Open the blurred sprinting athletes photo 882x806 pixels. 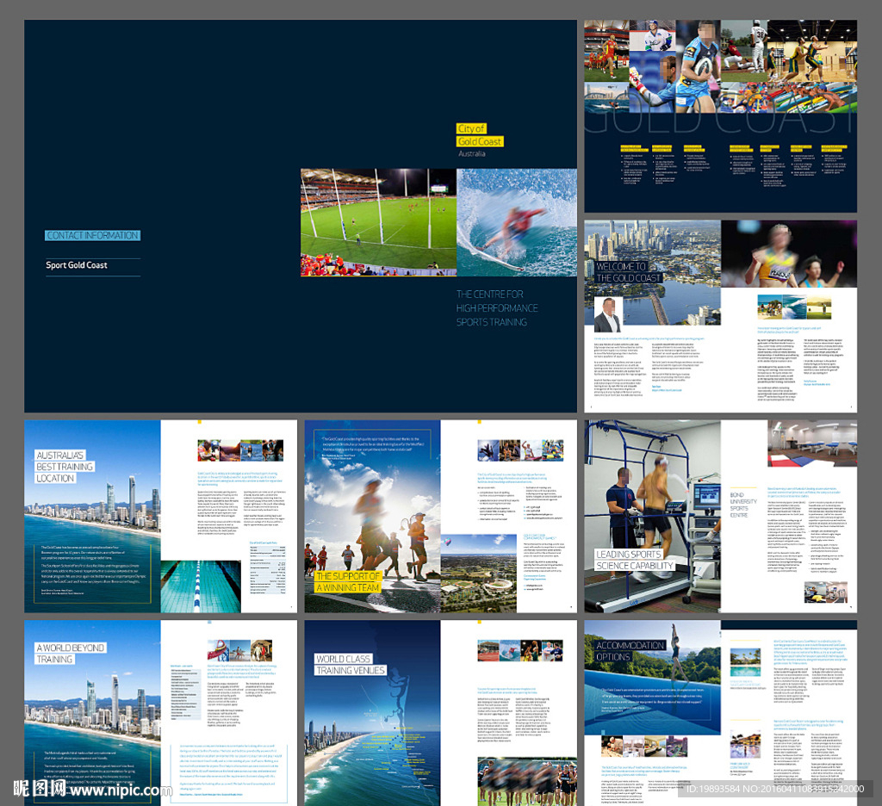pyautogui.click(x=789, y=254)
